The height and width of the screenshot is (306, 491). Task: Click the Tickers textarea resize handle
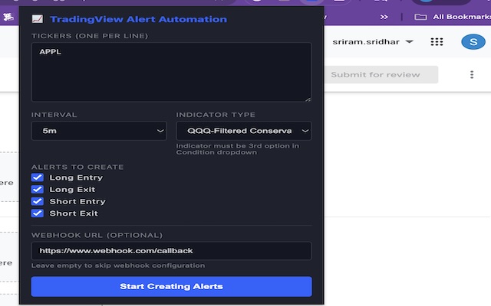coord(308,99)
